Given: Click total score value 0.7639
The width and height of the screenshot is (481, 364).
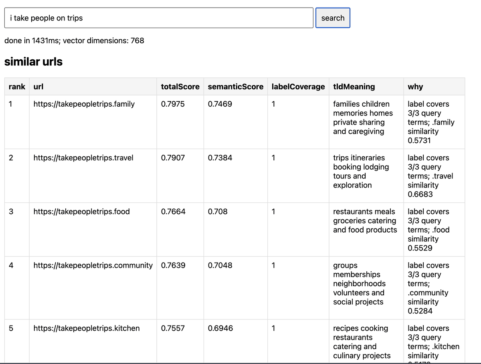Looking at the screenshot, I should tap(173, 265).
